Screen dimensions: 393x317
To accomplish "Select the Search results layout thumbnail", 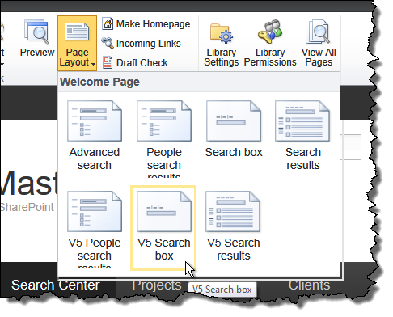I will coord(302,120).
